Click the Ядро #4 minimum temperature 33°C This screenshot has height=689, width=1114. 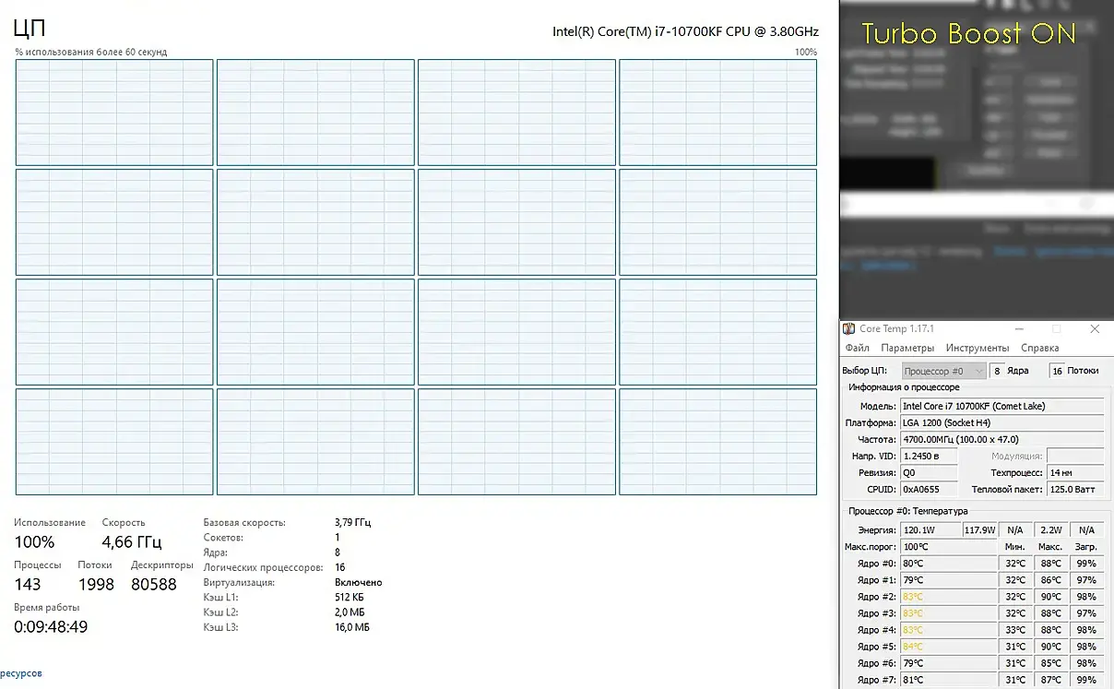point(1015,630)
